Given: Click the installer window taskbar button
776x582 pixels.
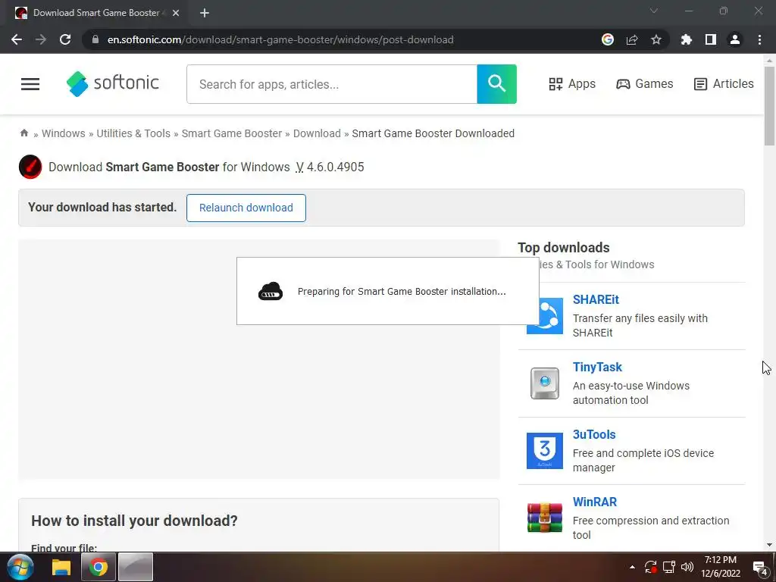Looking at the screenshot, I should (136, 567).
